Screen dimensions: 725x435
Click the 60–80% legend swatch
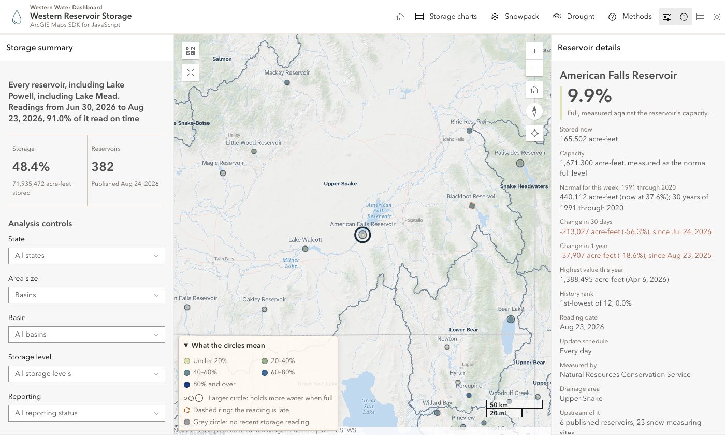click(x=265, y=372)
